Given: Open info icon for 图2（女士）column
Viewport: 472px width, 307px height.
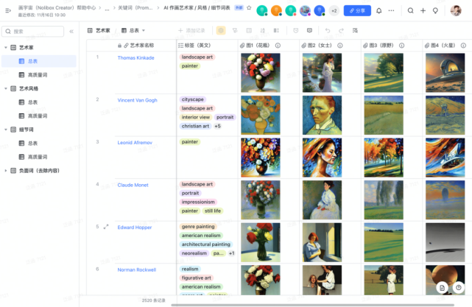Looking at the screenshot, I should click(x=340, y=46).
